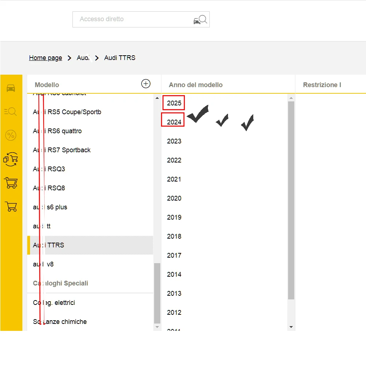Choose model year 2014
The height and width of the screenshot is (366, 366).
(x=174, y=274)
